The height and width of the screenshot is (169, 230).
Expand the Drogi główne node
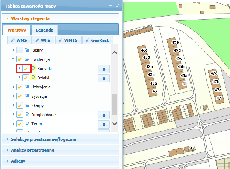coord(14,114)
